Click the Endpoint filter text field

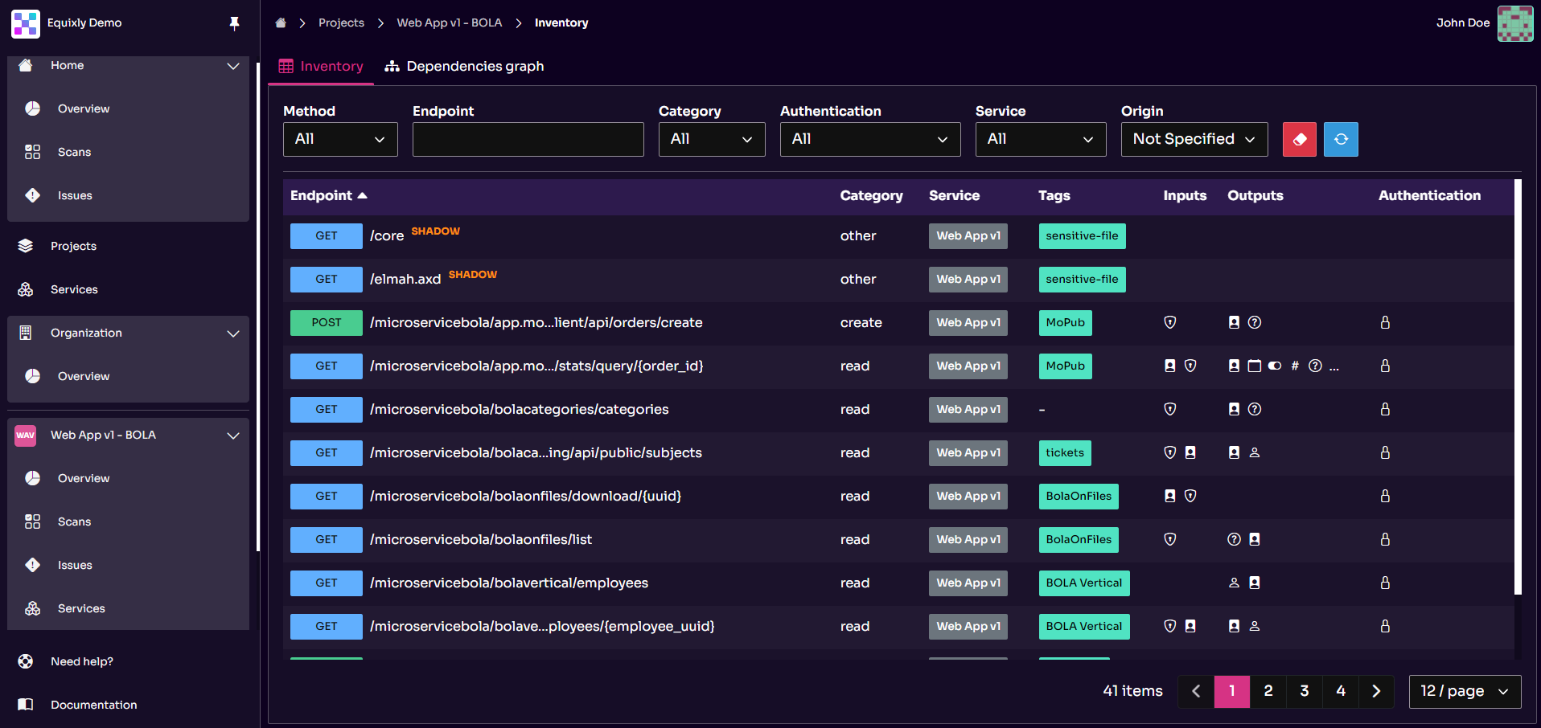tap(528, 139)
